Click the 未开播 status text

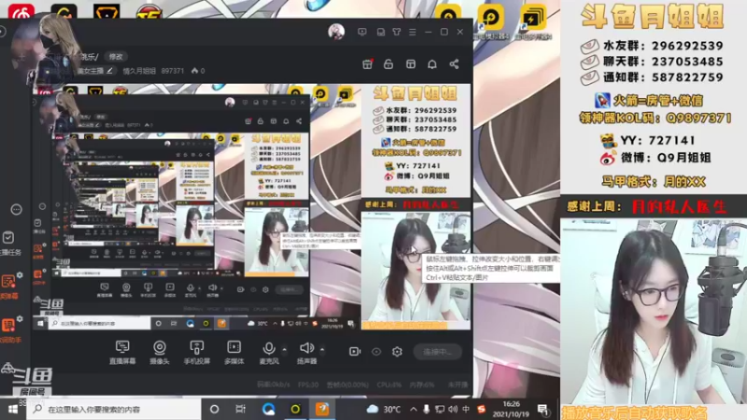(458, 385)
